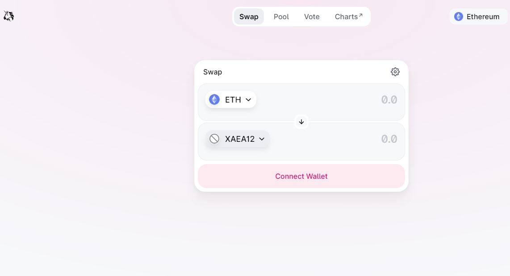Select the XAEA12 token label
Viewport: 510px width, 276px height.
click(240, 139)
